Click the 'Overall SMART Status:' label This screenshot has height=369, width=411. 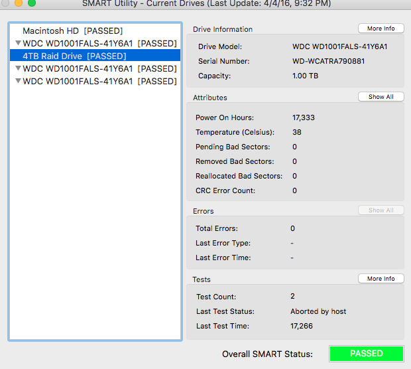pos(267,354)
